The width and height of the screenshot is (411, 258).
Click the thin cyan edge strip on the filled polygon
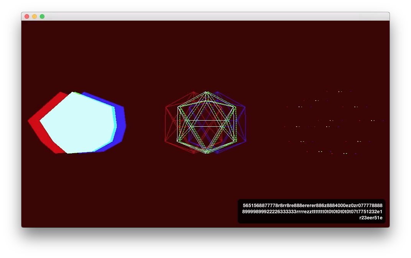(115, 122)
